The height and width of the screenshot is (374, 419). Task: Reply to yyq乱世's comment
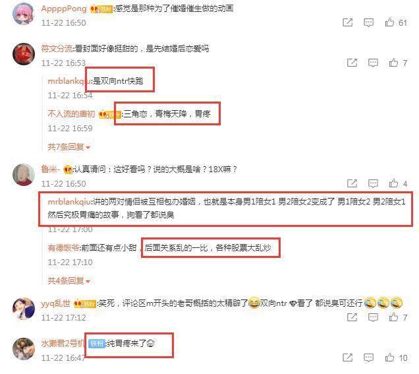click(x=373, y=317)
